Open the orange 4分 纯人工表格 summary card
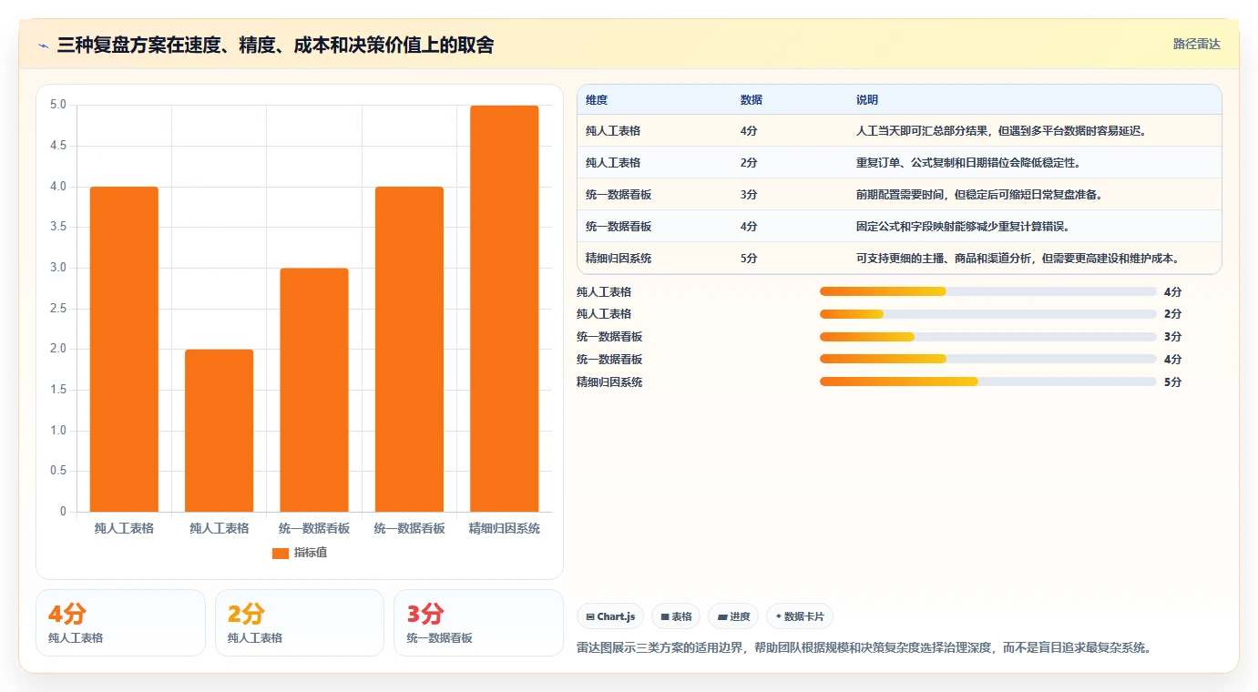This screenshot has width=1258, height=692. pos(120,623)
